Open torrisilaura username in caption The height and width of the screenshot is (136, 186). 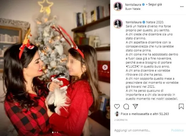[134, 22]
